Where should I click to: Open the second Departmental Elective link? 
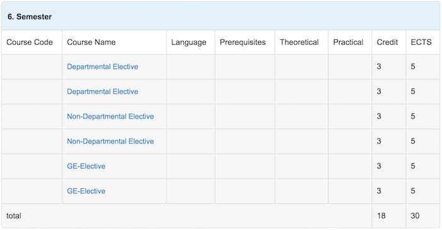pyautogui.click(x=102, y=92)
